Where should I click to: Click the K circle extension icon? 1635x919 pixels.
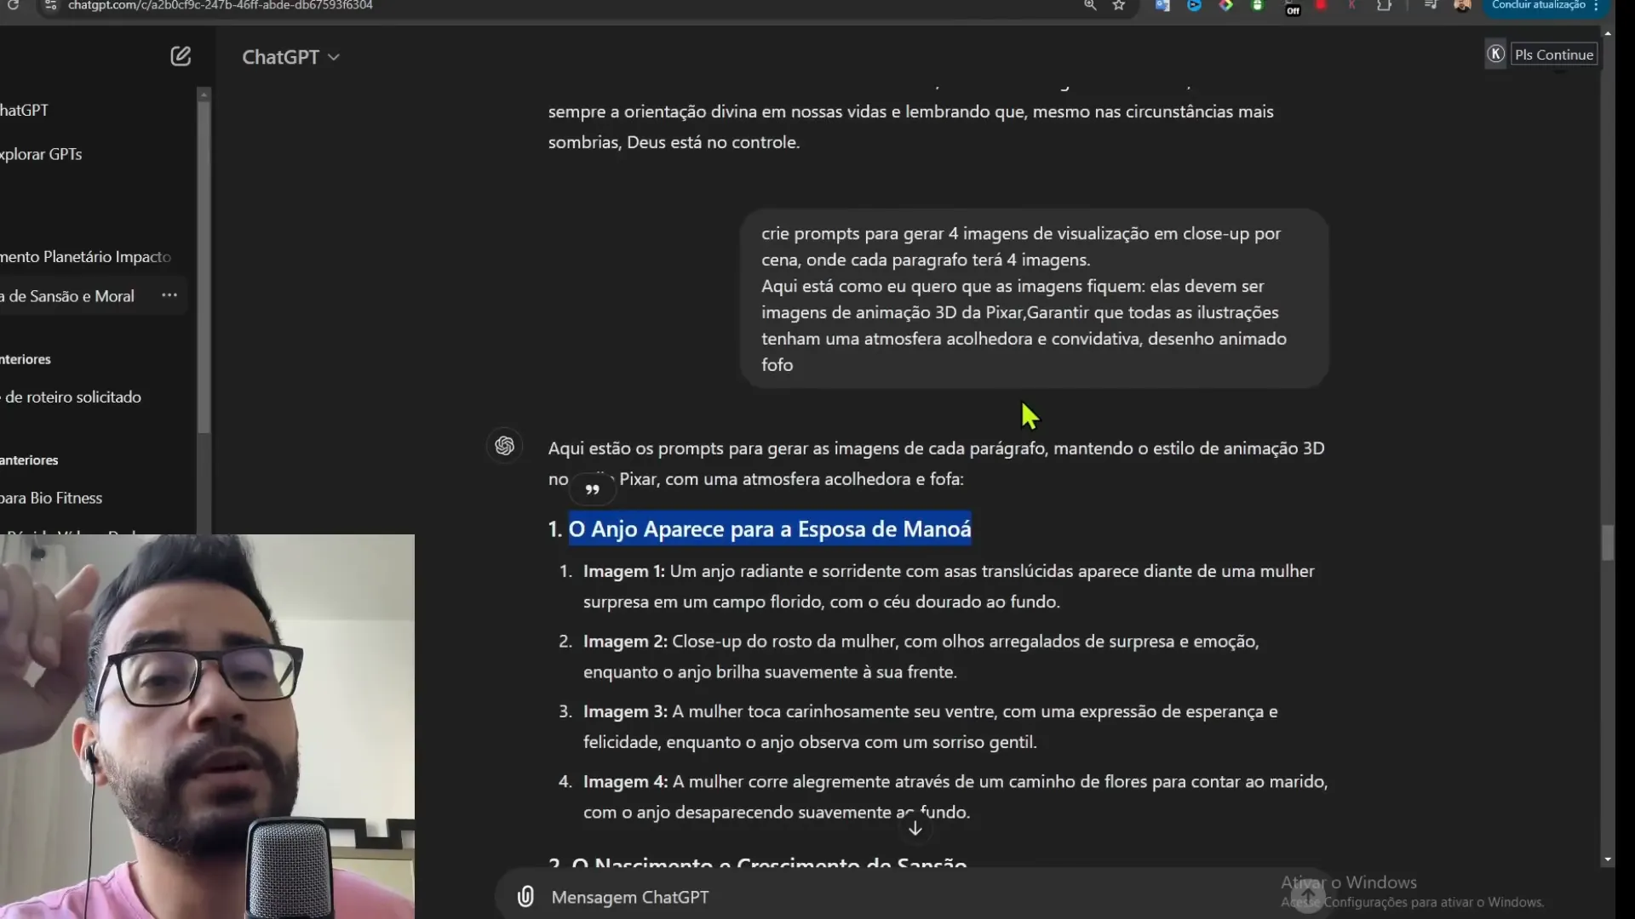pyautogui.click(x=1496, y=54)
